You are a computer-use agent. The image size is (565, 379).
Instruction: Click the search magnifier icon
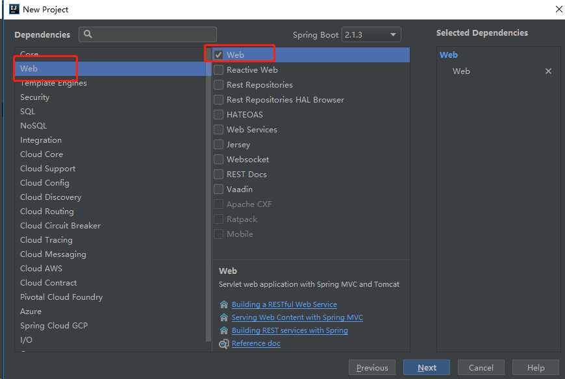88,34
